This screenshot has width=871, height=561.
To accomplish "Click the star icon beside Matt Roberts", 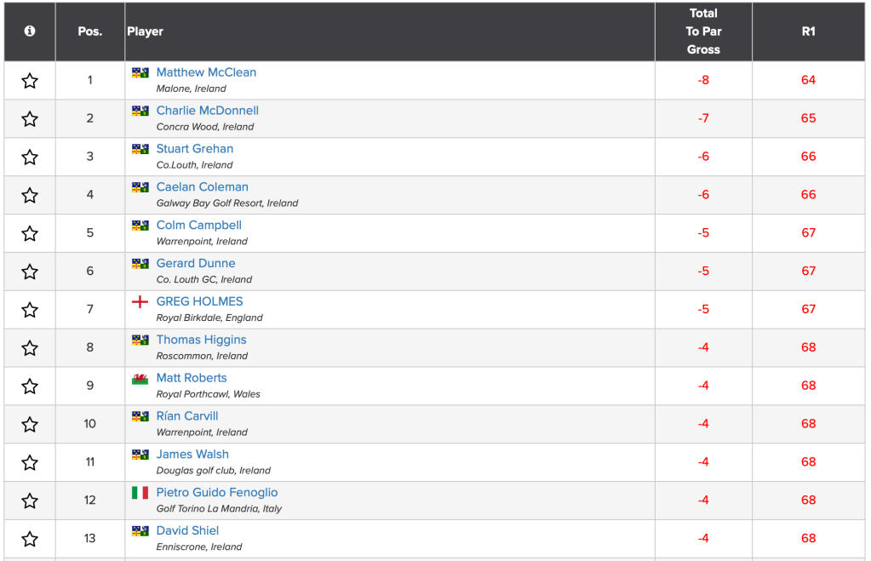I will tap(30, 386).
